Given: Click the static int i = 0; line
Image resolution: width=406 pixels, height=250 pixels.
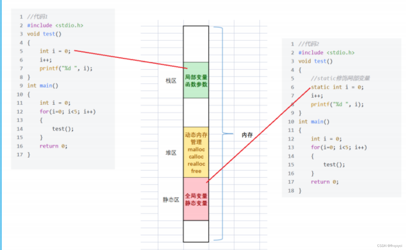Looking at the screenshot, I should [x=337, y=87].
